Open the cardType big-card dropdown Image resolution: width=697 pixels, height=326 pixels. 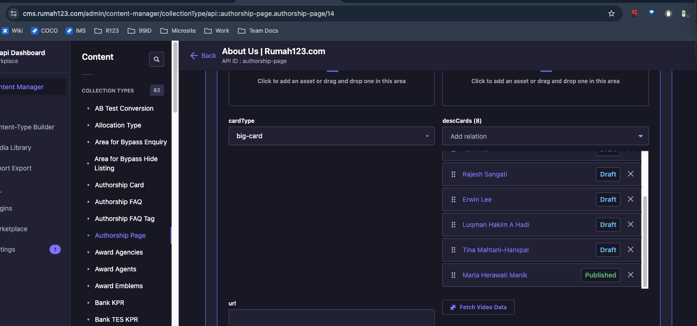[x=331, y=136]
